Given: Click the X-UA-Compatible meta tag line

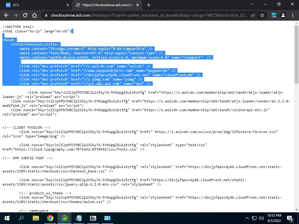Looking at the screenshot, I should click(x=86, y=49).
